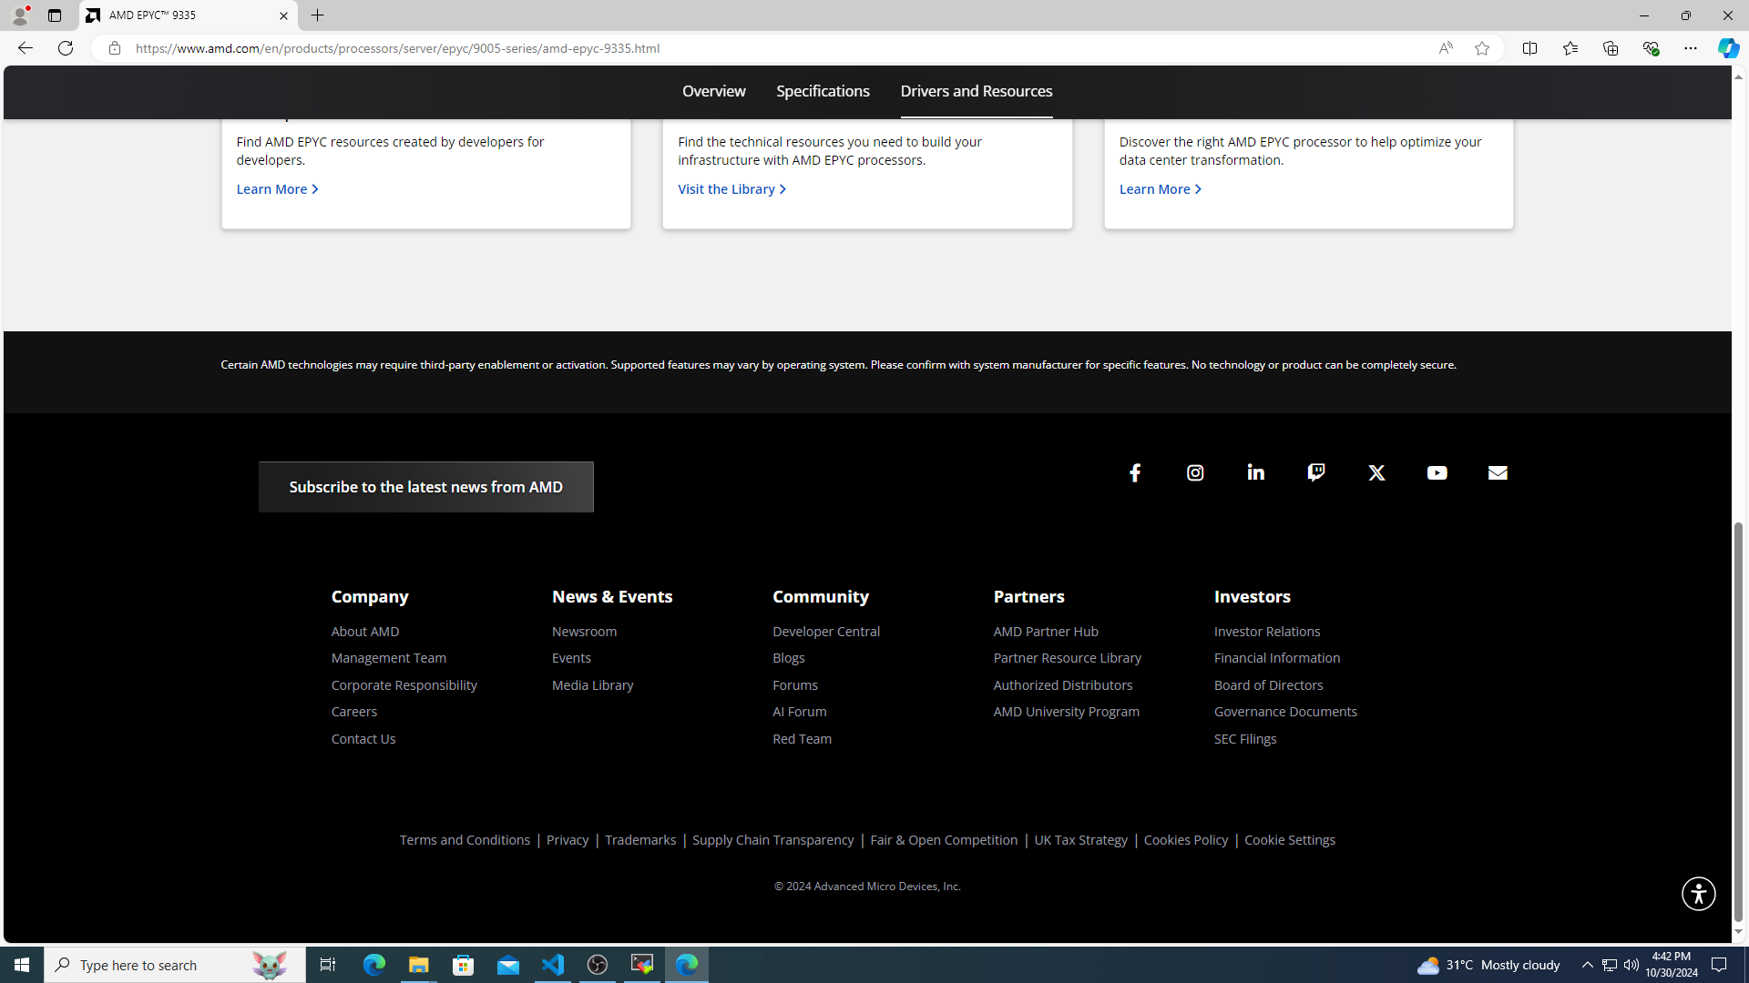Click Subscribe to the latest news button

click(x=425, y=487)
